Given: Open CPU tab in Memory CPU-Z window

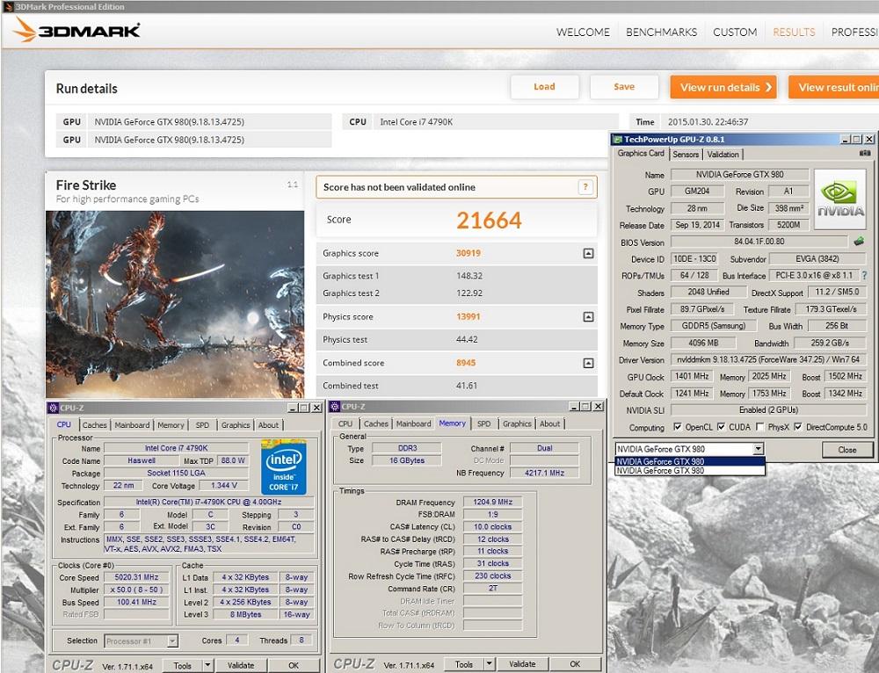Looking at the screenshot, I should pyautogui.click(x=345, y=424).
